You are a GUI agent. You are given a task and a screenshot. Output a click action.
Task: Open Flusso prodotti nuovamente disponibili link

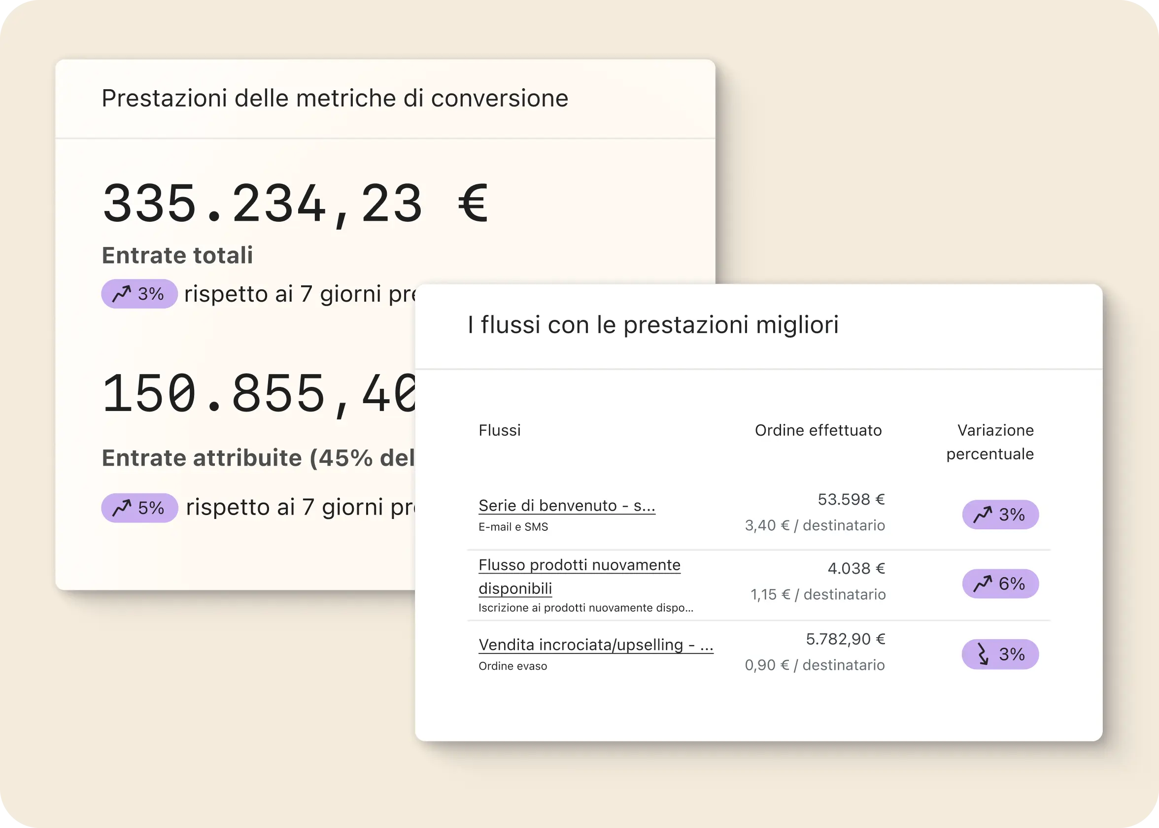[x=579, y=565]
